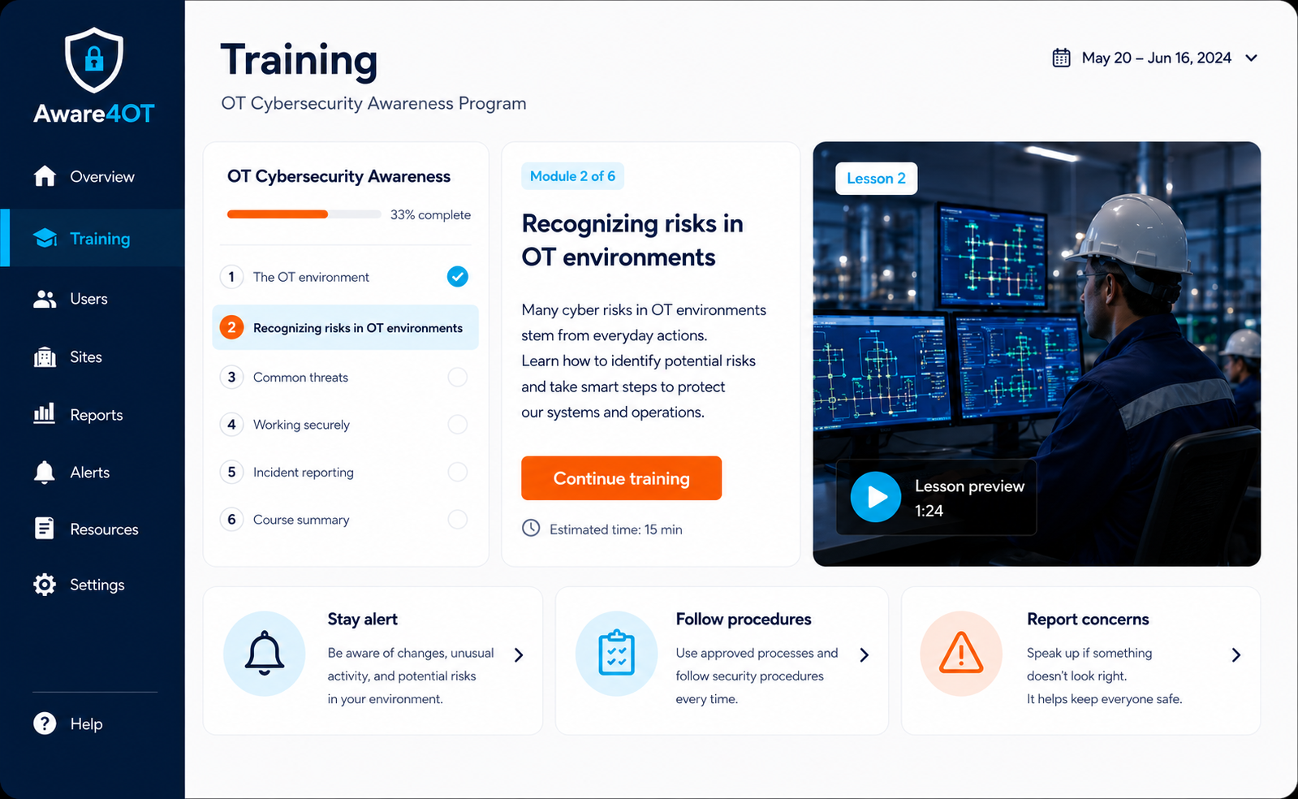Expand the Report concerns card chevron

point(1236,654)
